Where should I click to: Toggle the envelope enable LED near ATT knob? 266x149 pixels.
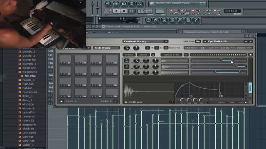pos(177,99)
